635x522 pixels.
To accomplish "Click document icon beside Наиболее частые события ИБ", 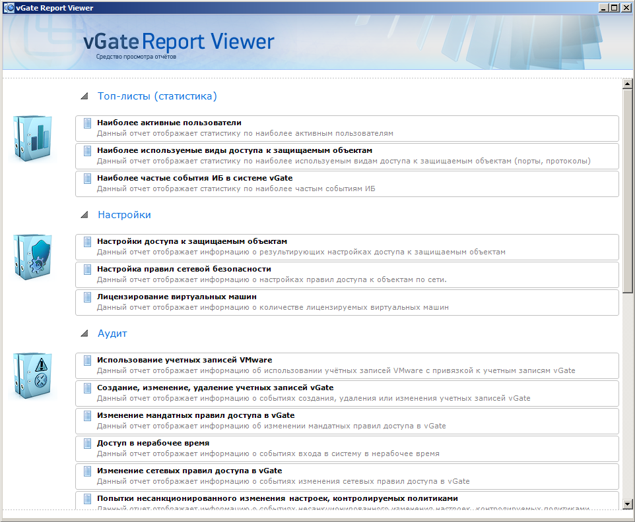I will pos(87,179).
